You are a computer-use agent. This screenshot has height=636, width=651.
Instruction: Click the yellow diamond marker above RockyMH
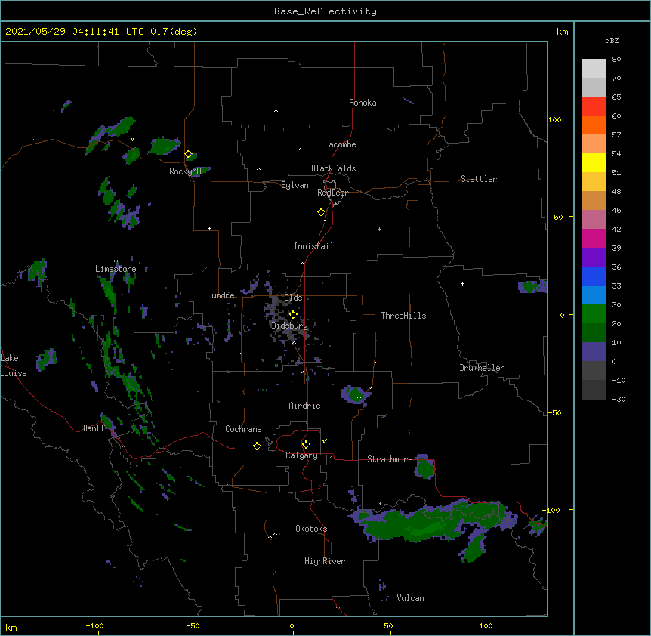point(188,154)
